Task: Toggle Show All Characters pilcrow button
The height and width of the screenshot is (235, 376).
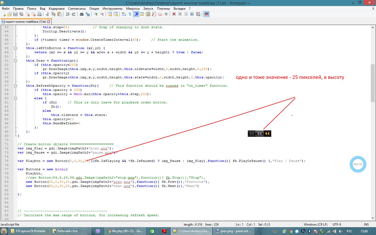Action: click(x=130, y=14)
